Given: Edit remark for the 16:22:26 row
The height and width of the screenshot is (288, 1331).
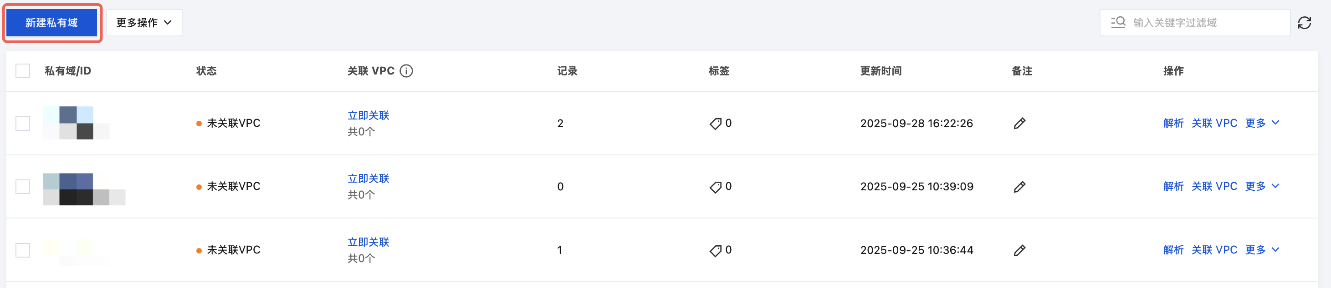Looking at the screenshot, I should pyautogui.click(x=1019, y=124).
